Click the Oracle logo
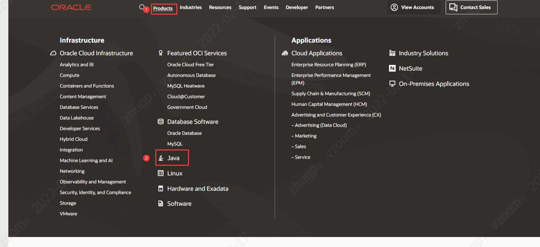This screenshot has height=247, width=540. [71, 7]
